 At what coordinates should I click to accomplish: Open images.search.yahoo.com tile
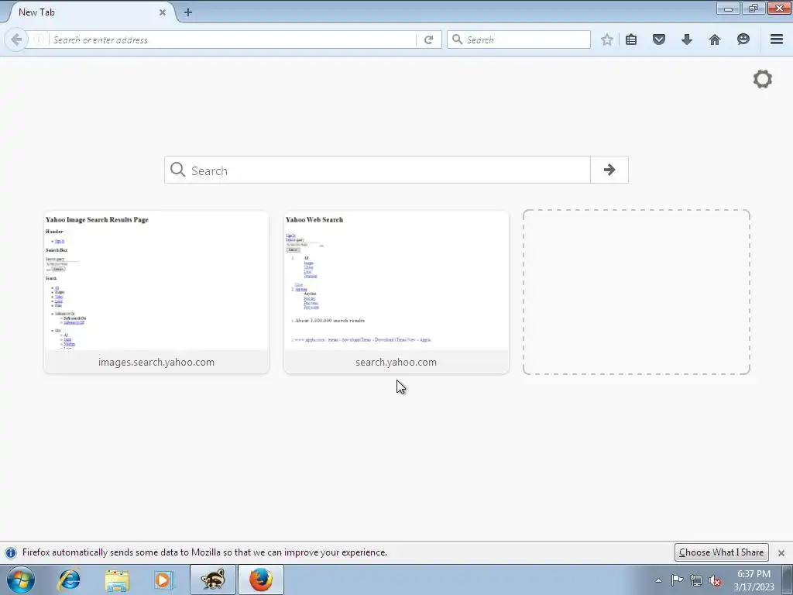point(156,292)
